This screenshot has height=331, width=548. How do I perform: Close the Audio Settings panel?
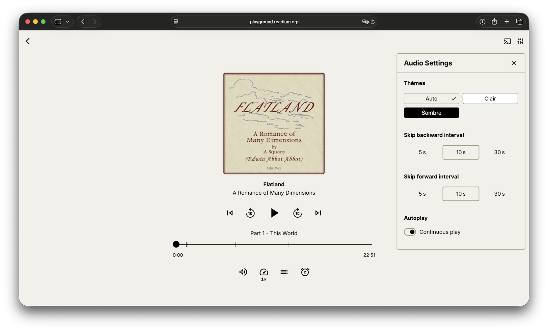pos(514,63)
